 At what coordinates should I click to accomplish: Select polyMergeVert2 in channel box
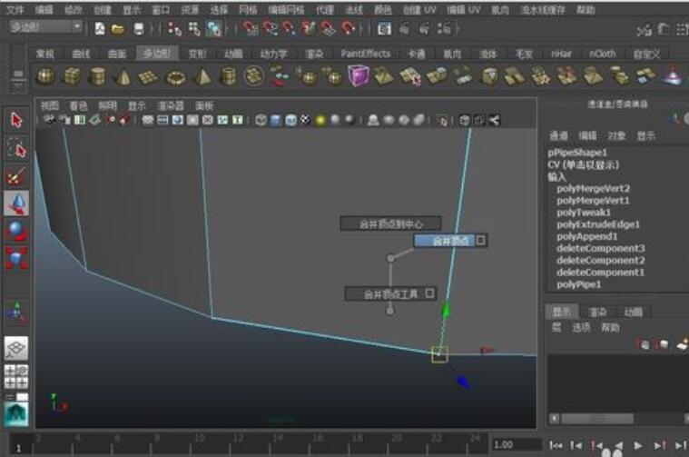[593, 188]
